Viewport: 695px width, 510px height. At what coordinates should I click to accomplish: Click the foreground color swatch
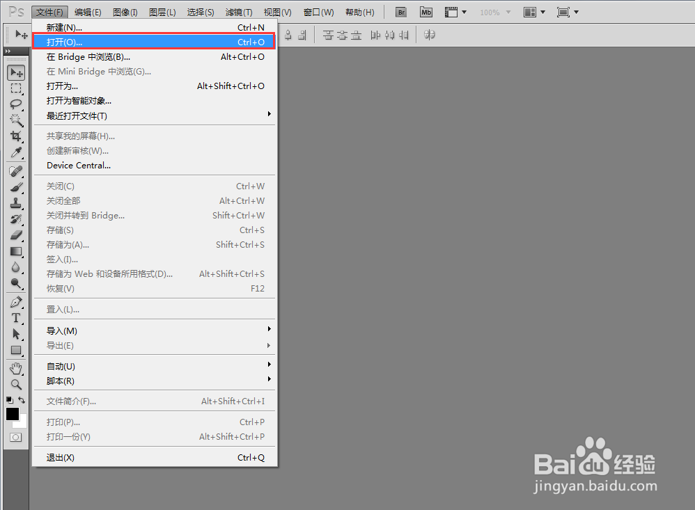coord(13,414)
